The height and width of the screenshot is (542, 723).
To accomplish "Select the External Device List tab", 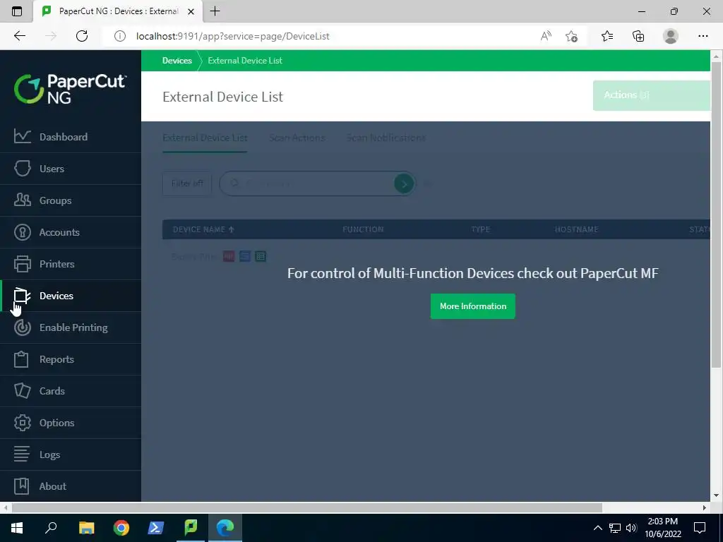I will 205,138.
